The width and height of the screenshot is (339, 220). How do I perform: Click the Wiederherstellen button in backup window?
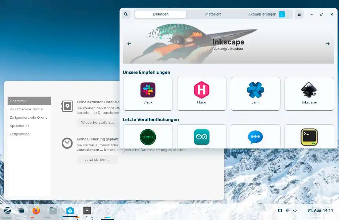[97, 123]
